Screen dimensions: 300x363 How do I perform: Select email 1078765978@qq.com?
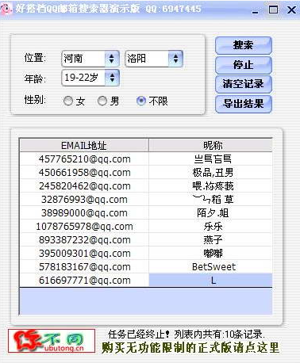pos(85,227)
